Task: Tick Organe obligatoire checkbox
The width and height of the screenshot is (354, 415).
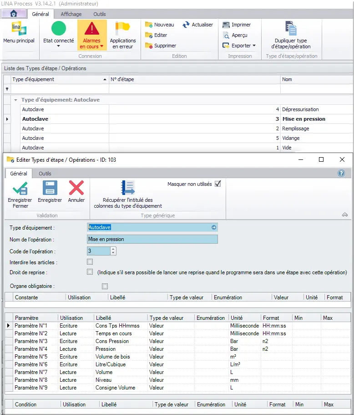Action: coord(105,286)
